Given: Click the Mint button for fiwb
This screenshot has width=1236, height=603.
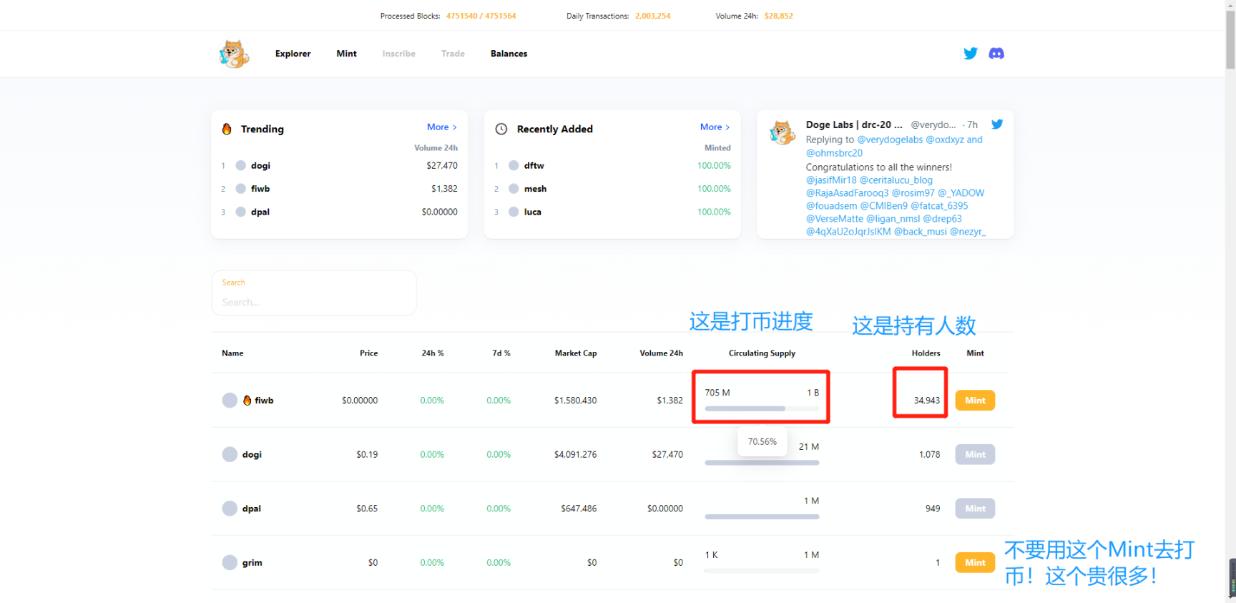Looking at the screenshot, I should click(x=975, y=401).
